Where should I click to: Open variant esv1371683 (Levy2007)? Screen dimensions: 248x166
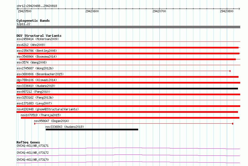tap(34, 103)
